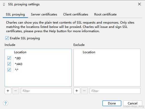
Task: Click the Cancel button
Action: click(133, 103)
